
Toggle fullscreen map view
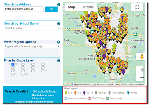[x=137, y=7]
